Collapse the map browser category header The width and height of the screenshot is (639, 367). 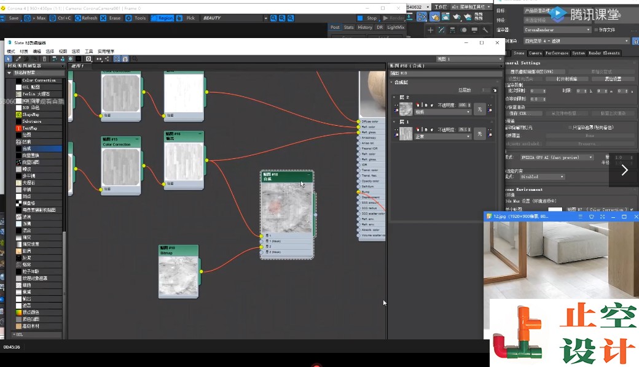[x=9, y=73]
